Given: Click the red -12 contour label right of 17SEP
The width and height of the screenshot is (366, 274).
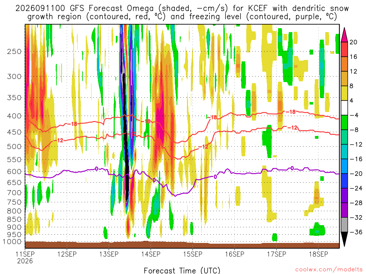Looking at the screenshot, I should 292,127.
